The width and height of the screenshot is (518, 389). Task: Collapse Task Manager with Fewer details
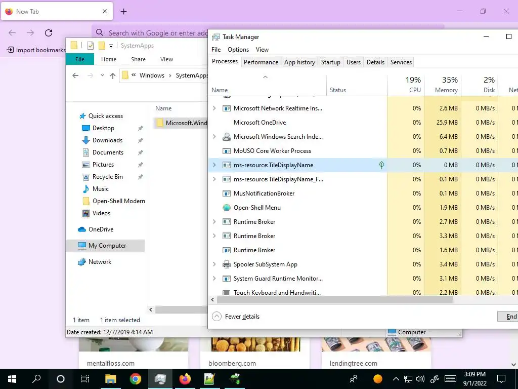coord(236,317)
